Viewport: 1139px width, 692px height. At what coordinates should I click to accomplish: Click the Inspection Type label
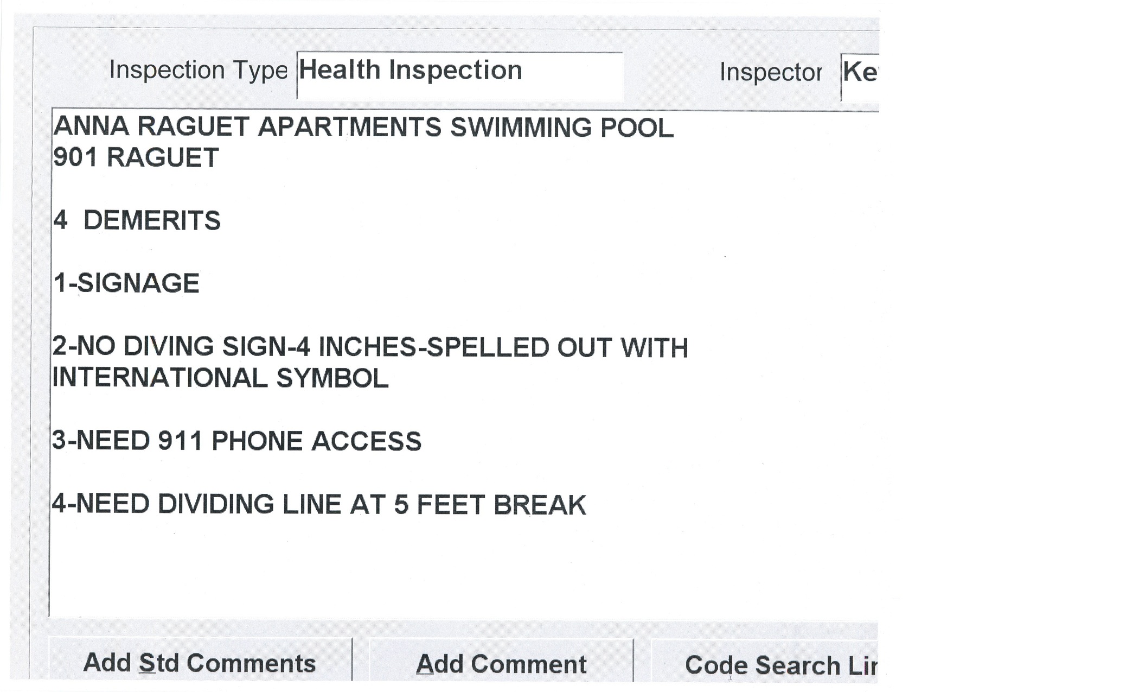pyautogui.click(x=198, y=70)
